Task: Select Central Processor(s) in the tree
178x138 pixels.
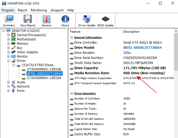Action: tap(31, 35)
